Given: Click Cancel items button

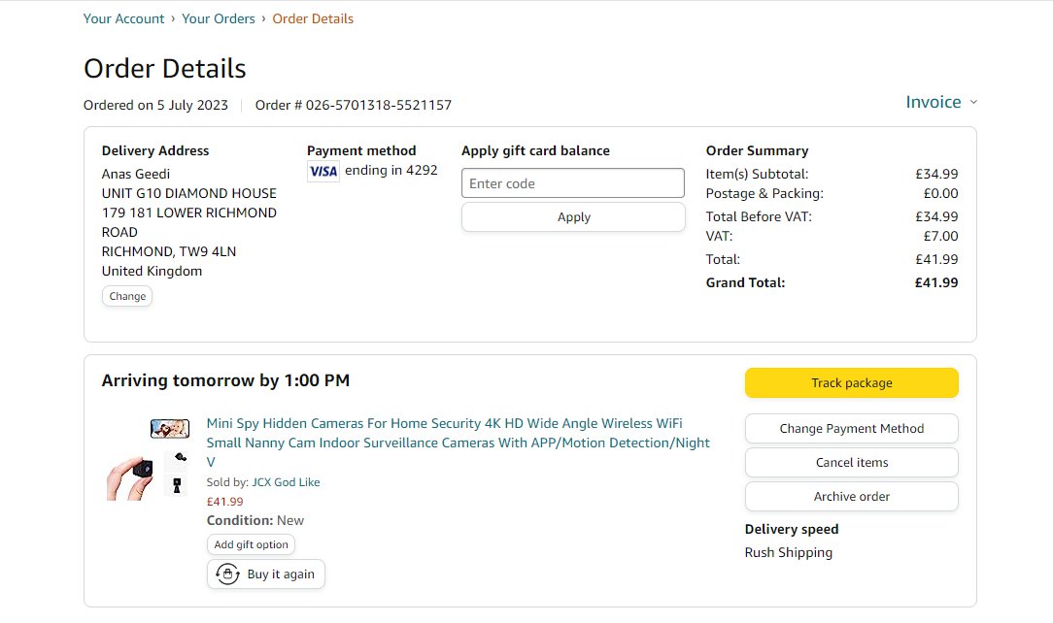Looking at the screenshot, I should click(851, 462).
